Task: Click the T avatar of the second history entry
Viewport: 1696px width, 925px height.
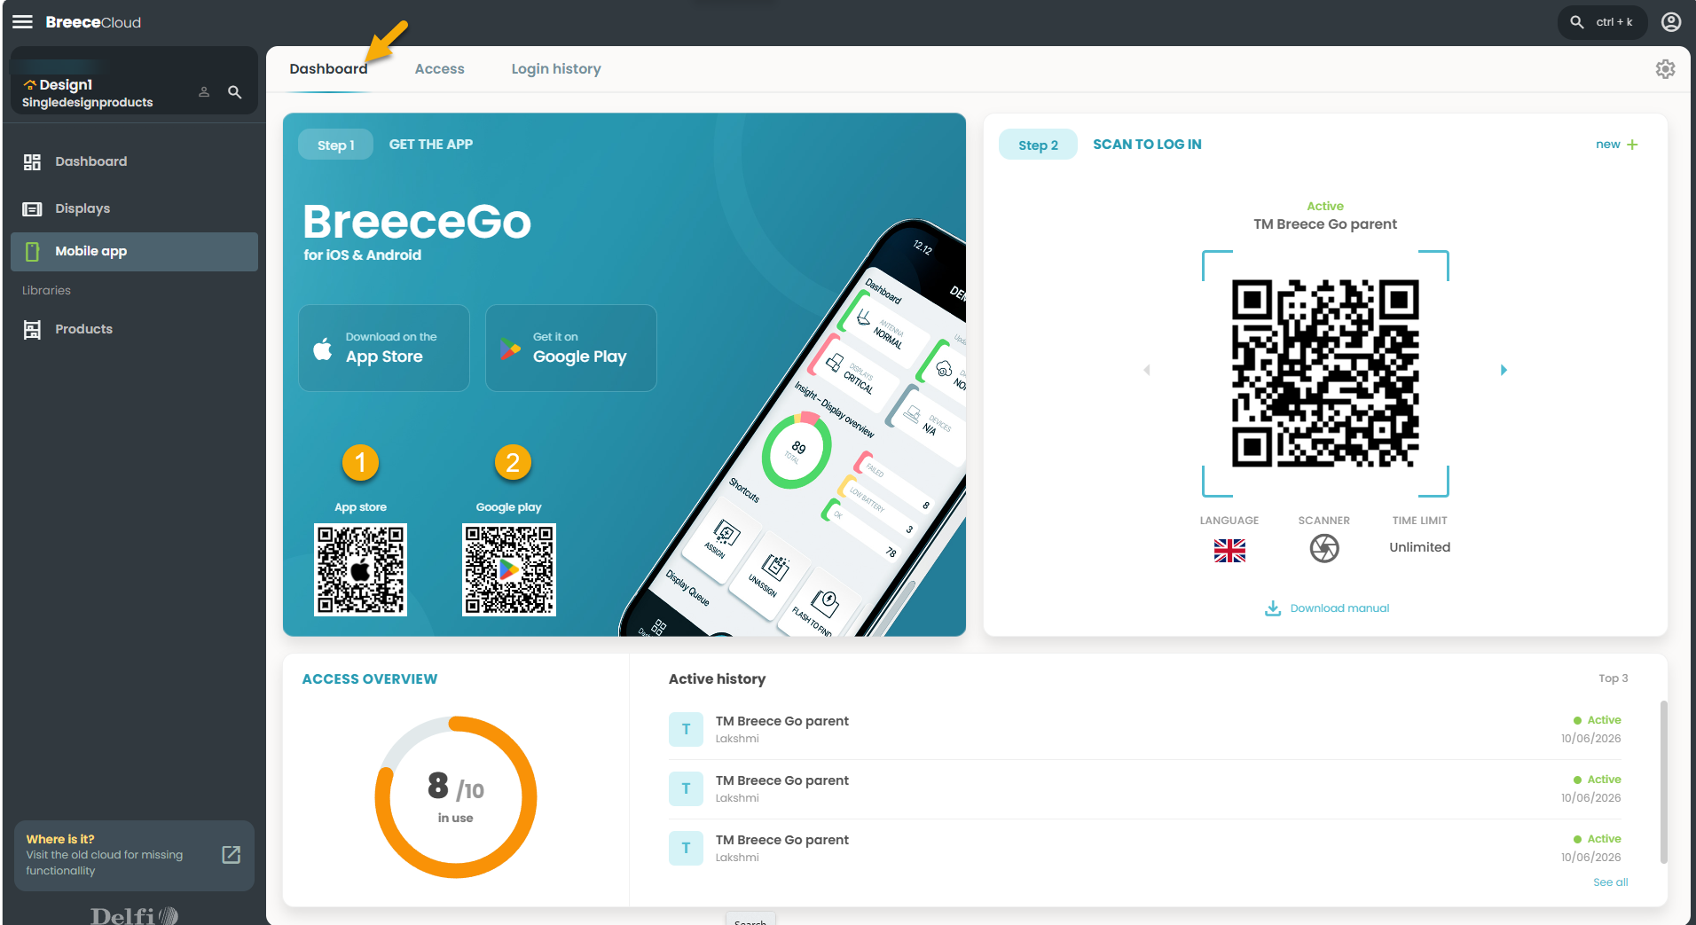Action: 686,788
